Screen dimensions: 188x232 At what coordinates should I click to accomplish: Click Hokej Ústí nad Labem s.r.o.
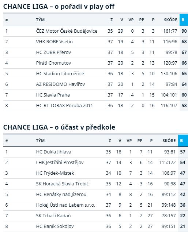pos(65,205)
